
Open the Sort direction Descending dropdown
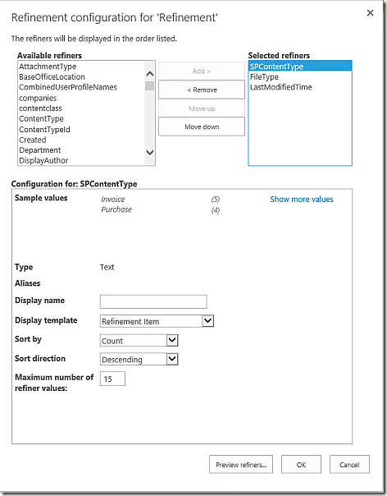(x=139, y=359)
